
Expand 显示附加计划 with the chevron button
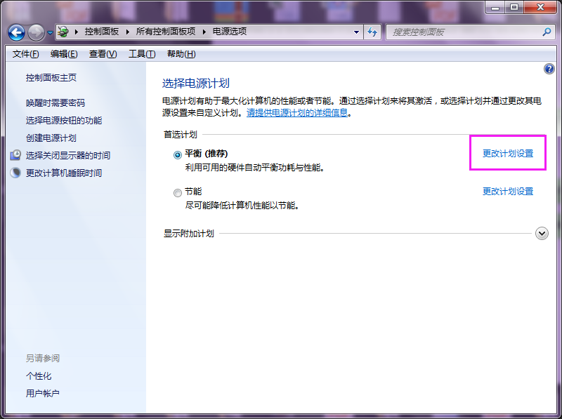[542, 234]
